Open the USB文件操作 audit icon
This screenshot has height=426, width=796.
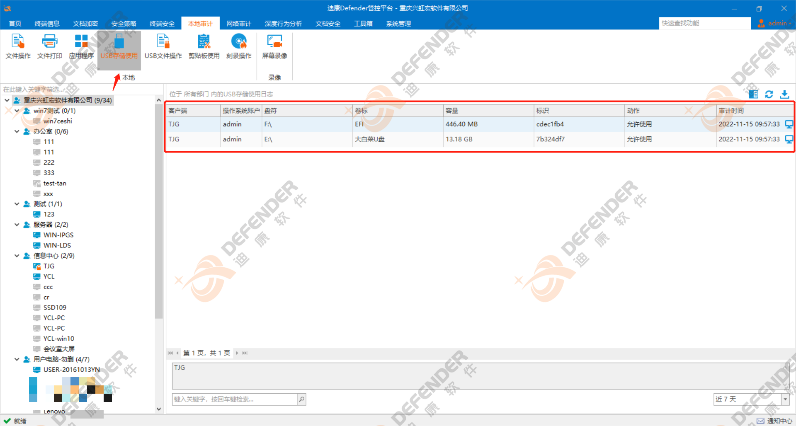(x=163, y=46)
